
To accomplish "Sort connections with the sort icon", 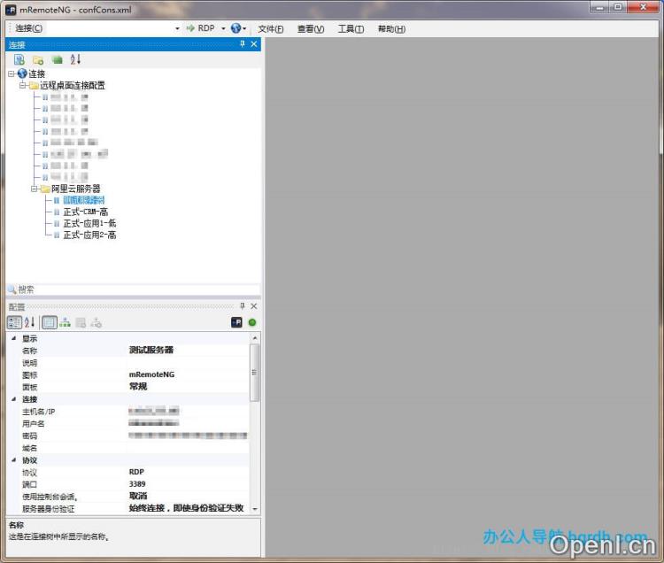I will (x=75, y=59).
